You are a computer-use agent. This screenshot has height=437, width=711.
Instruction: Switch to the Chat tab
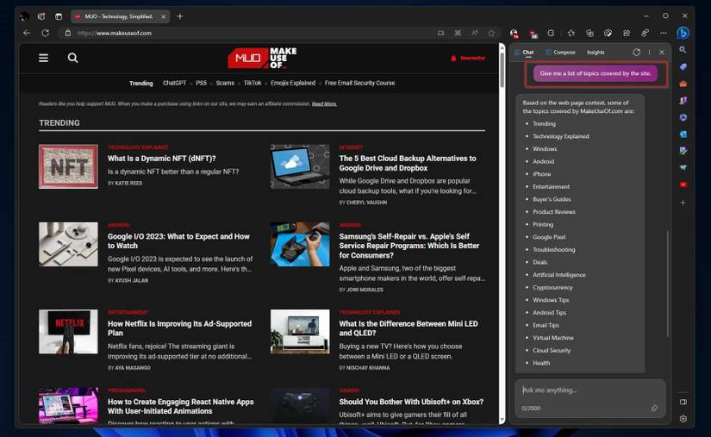click(525, 52)
